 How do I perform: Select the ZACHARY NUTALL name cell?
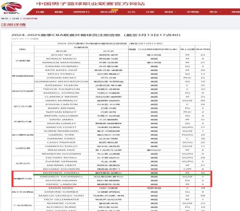pyautogui.click(x=61, y=158)
